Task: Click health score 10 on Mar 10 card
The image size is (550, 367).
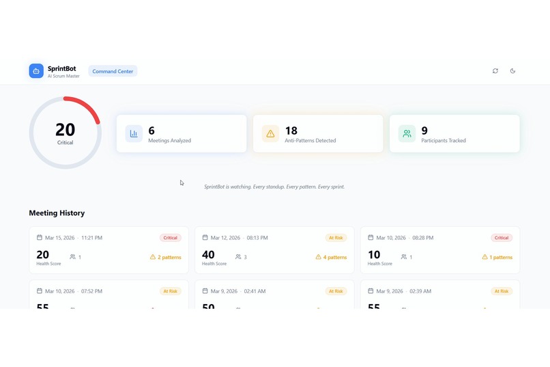Action: point(374,255)
